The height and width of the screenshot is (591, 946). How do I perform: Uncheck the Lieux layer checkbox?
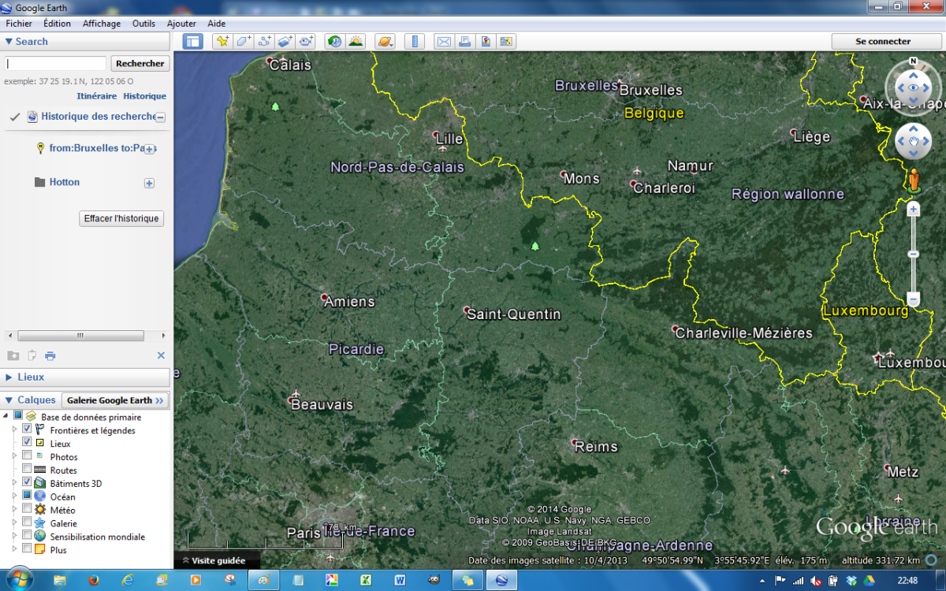27,443
